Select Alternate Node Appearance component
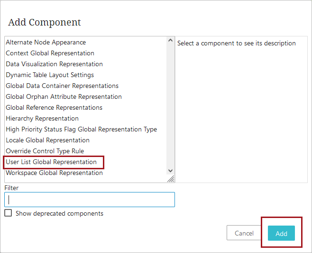The image size is (312, 253). tap(46, 43)
